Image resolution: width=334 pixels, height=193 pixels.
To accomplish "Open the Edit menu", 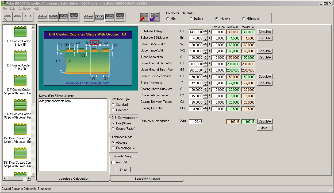I will 12,9.
